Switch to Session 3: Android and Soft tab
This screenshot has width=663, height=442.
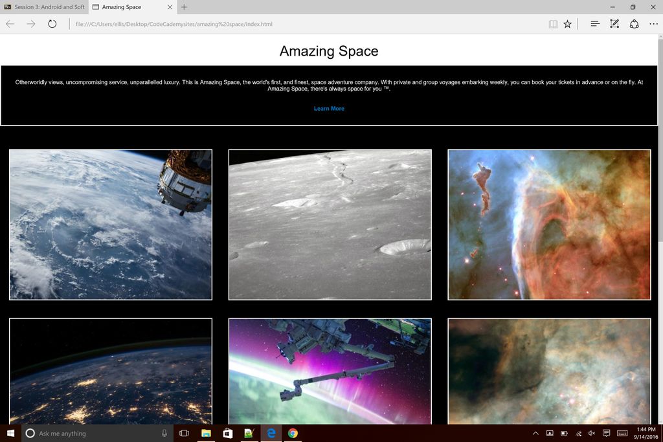[45, 6]
